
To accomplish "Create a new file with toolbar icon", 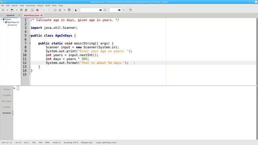I will [3, 10].
